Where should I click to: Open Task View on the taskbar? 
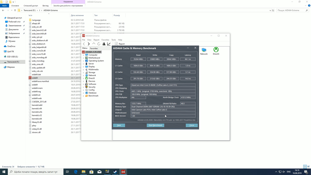tap(67, 172)
